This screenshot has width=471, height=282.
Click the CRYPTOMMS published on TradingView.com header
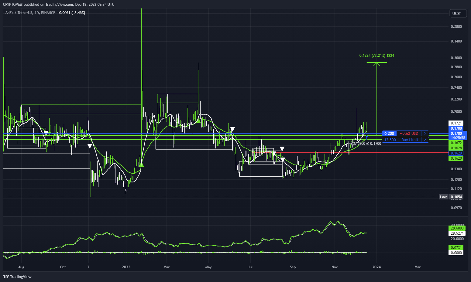tap(59, 5)
